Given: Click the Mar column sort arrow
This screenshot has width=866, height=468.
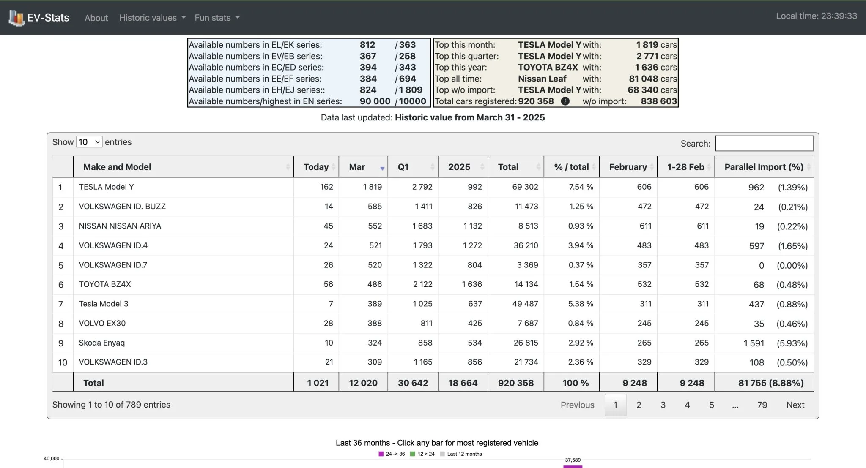Looking at the screenshot, I should [382, 168].
